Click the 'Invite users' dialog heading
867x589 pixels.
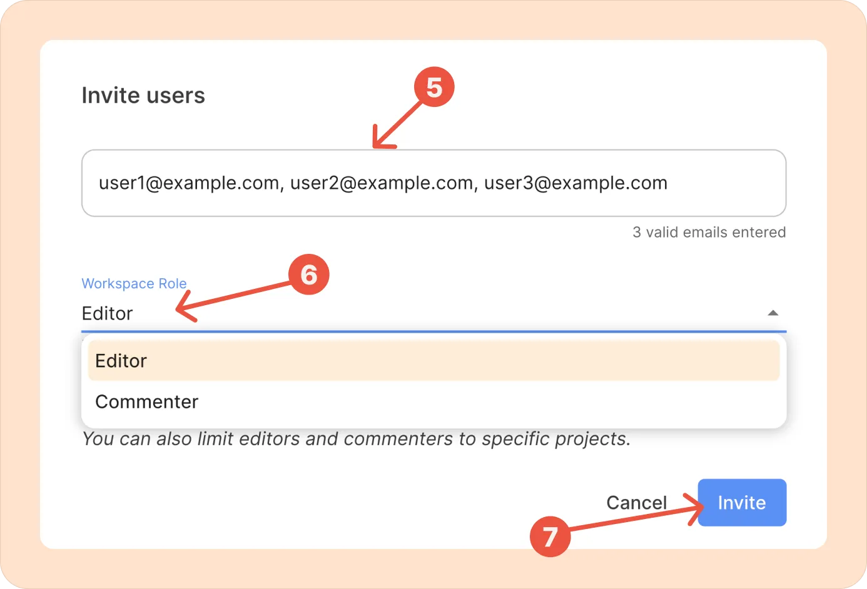[x=143, y=96]
